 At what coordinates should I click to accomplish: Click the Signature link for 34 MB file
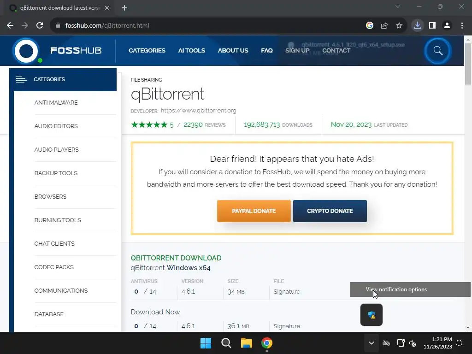287,292
